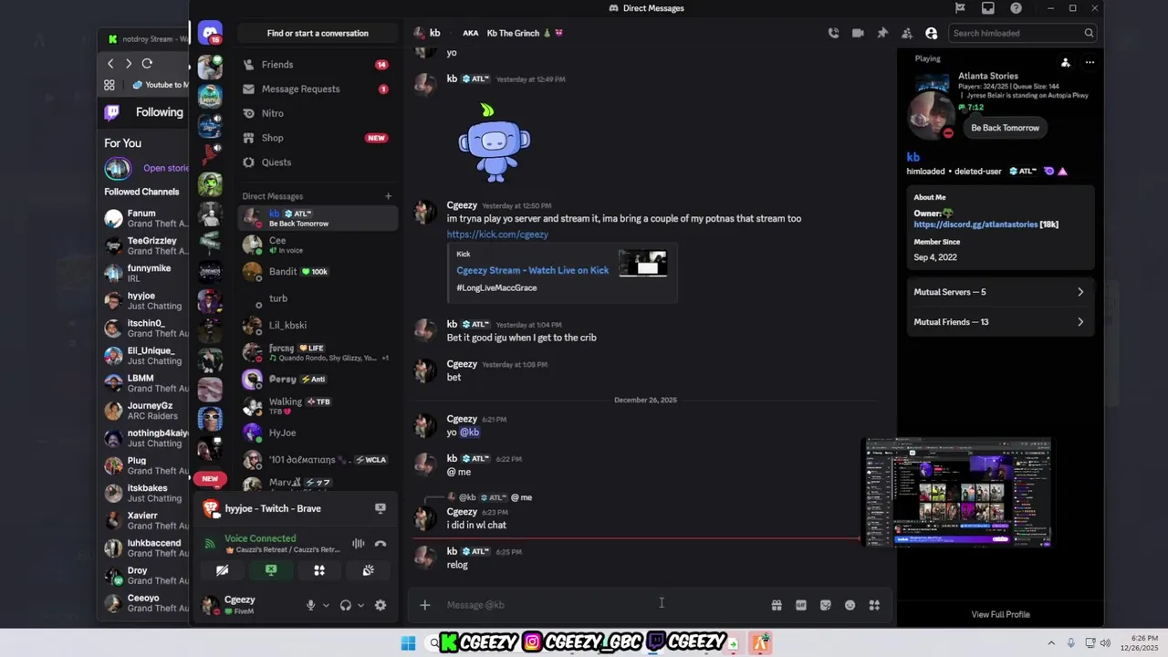This screenshot has width=1168, height=657.
Task: Mute the microphone
Action: coord(310,605)
